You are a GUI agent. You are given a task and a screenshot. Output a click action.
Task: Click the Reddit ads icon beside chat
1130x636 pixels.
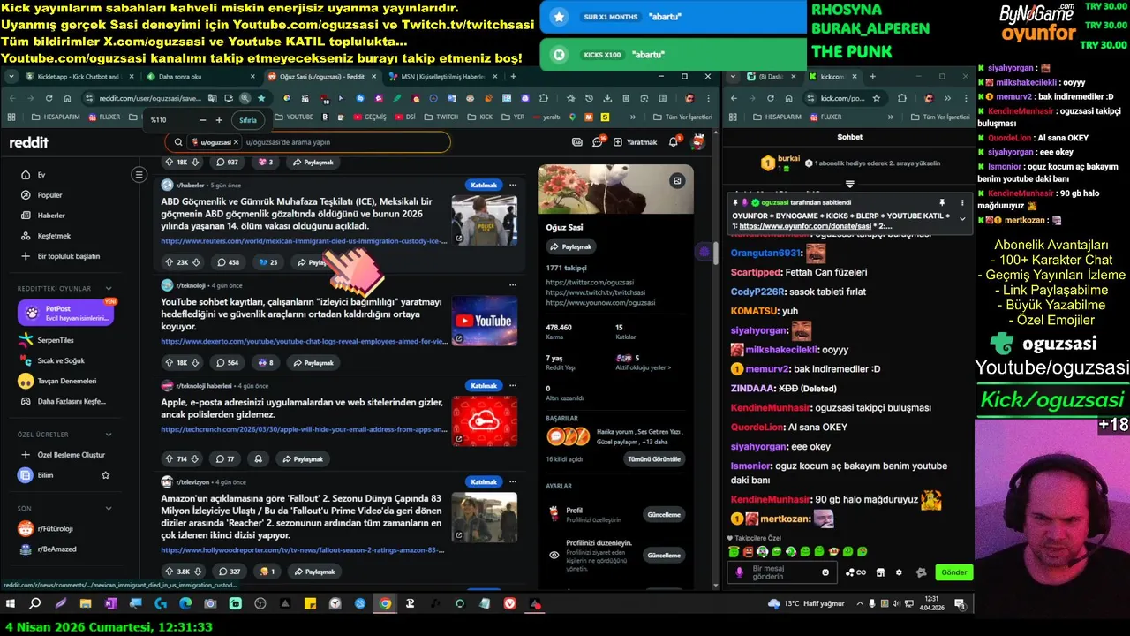tap(577, 141)
